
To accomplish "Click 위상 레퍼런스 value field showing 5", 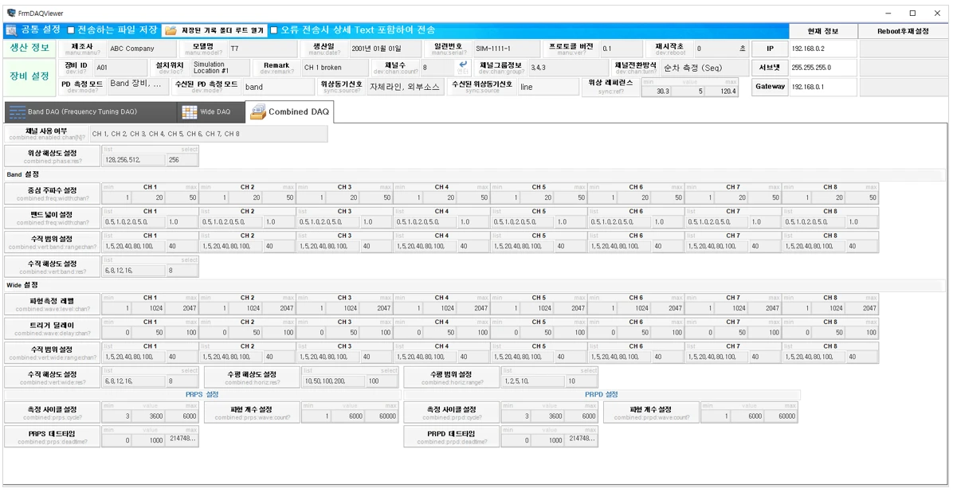I will 688,91.
